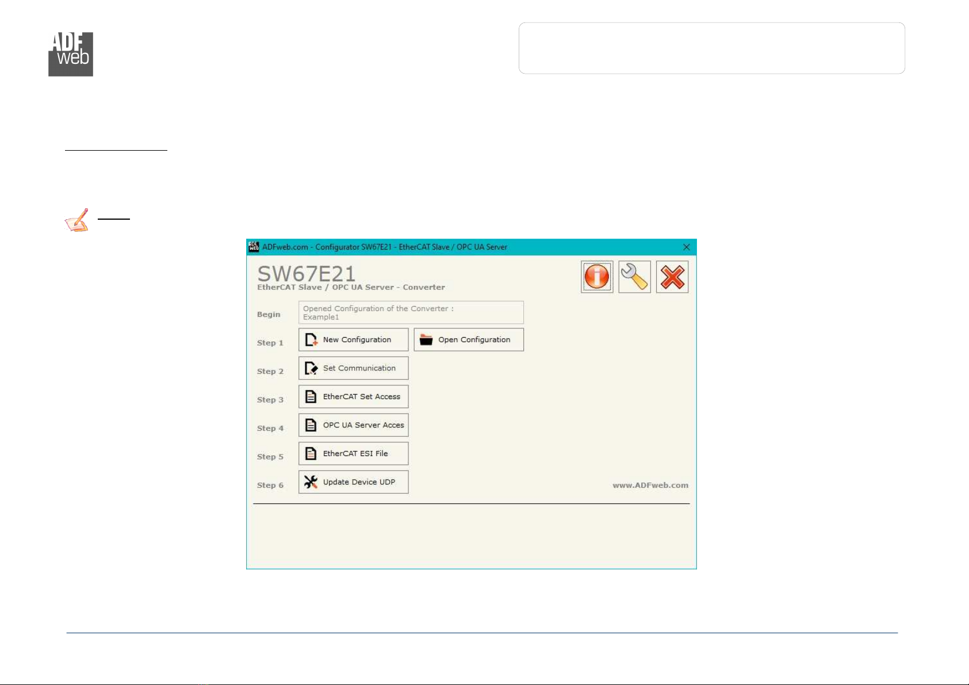Click the 'Step 5' label

pyautogui.click(x=270, y=457)
